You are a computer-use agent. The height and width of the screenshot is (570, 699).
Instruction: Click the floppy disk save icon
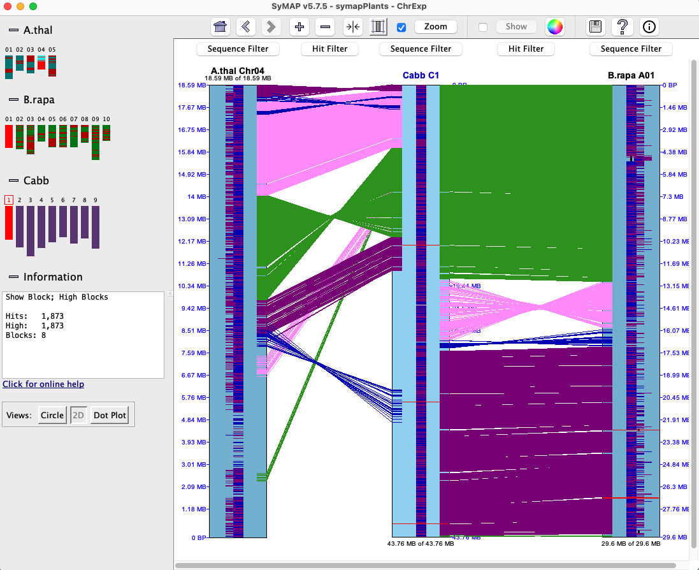595,27
